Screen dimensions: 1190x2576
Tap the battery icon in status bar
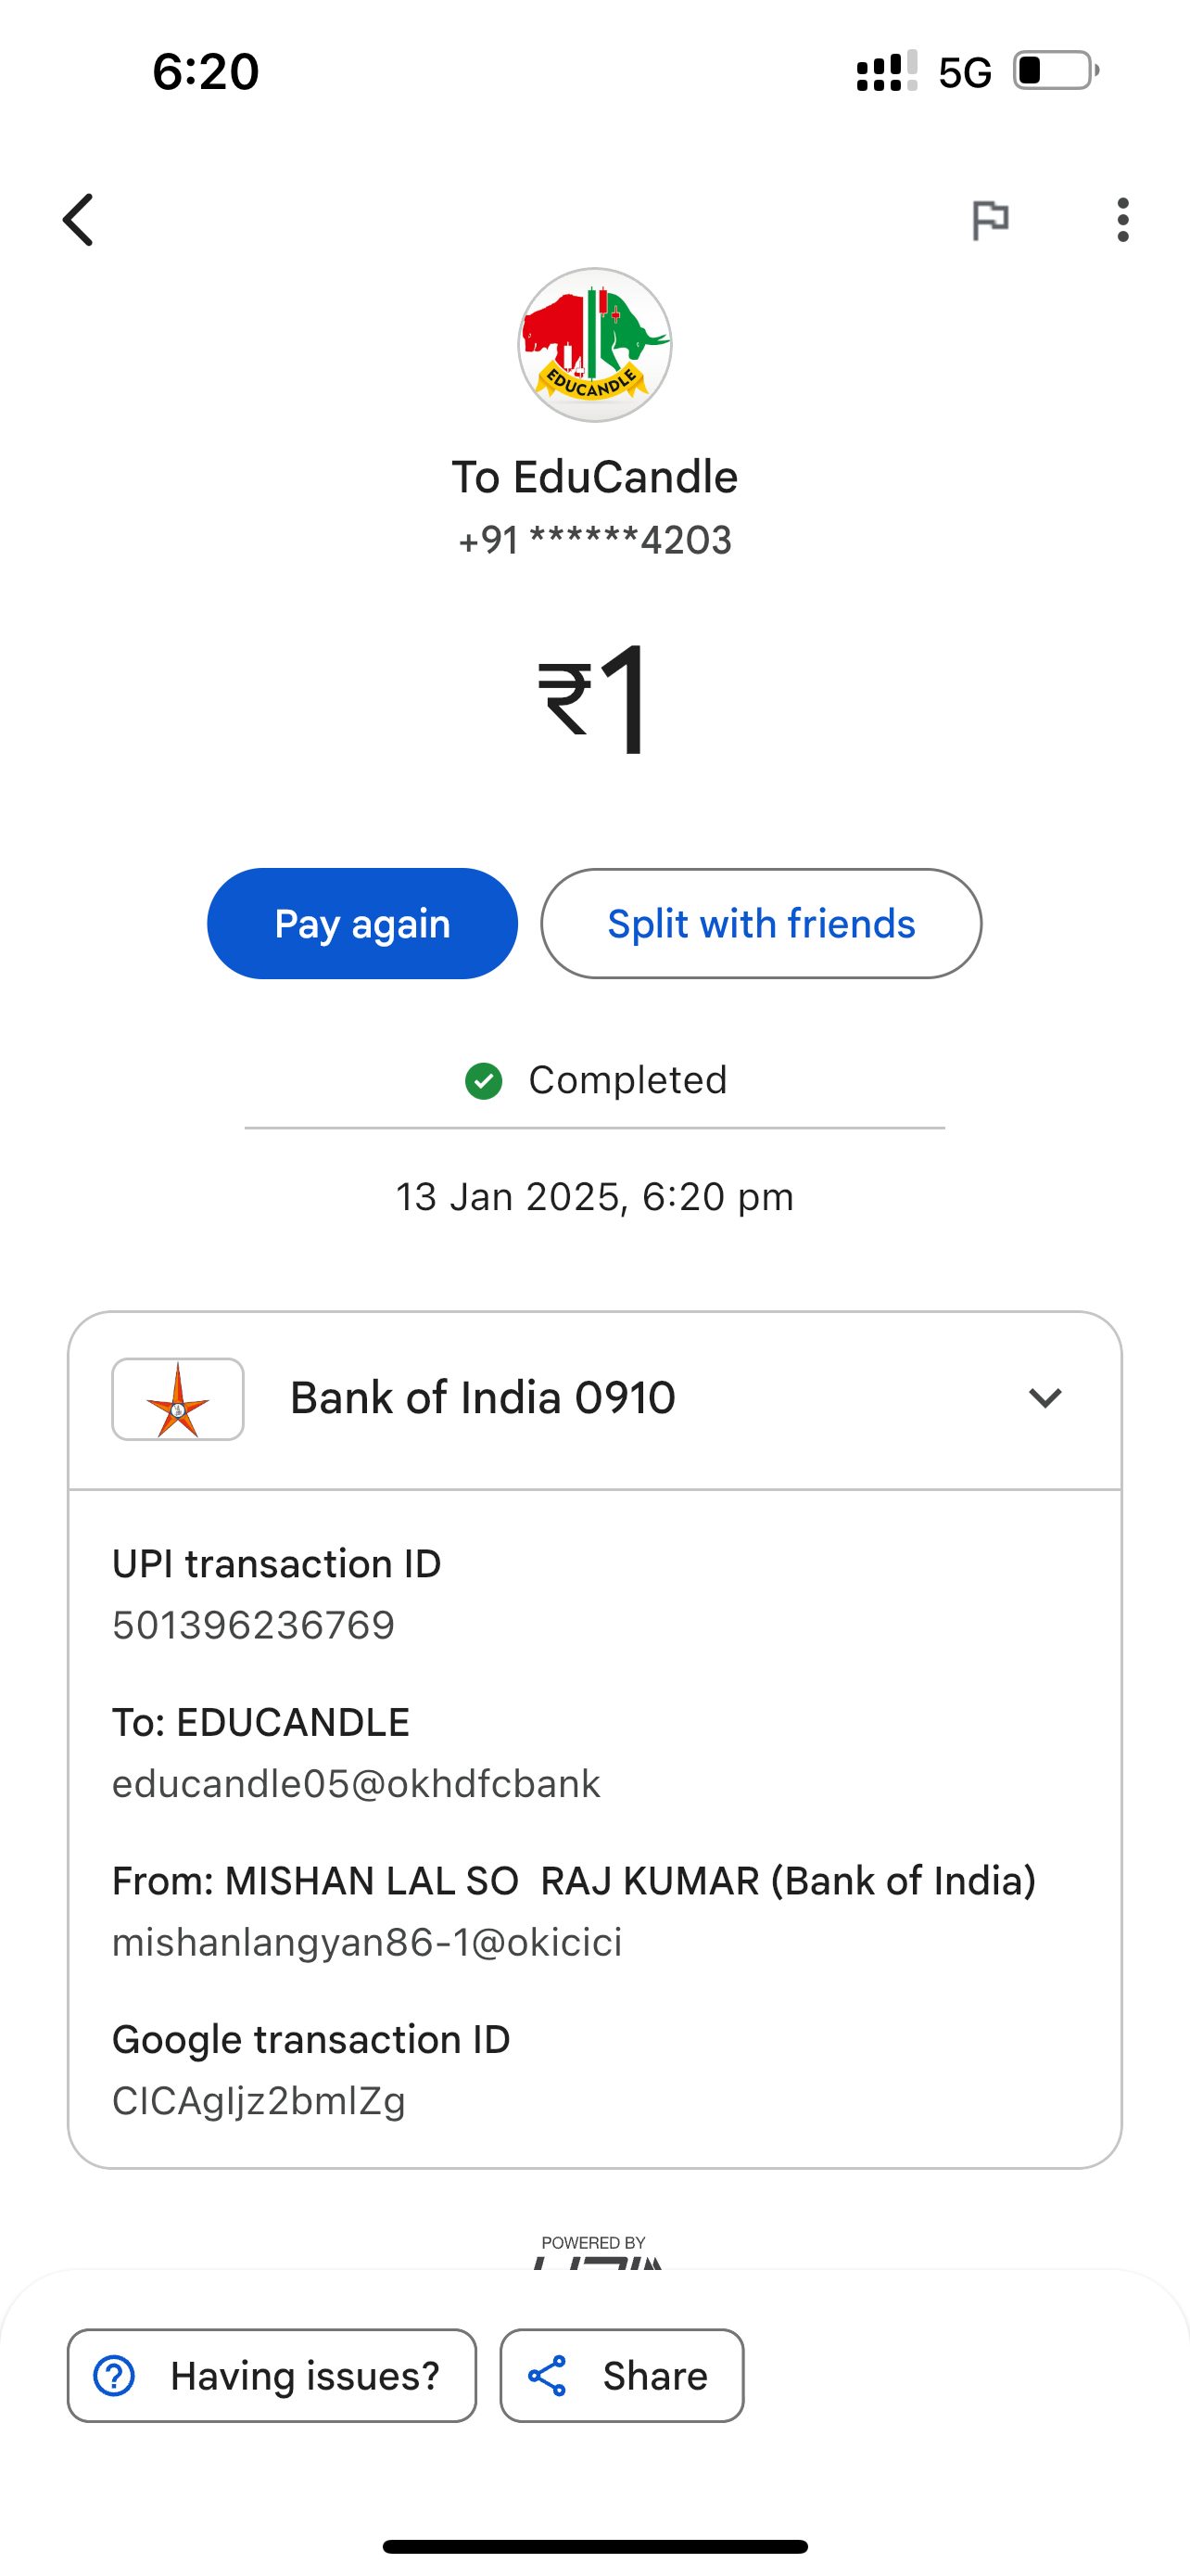pos(1055,71)
